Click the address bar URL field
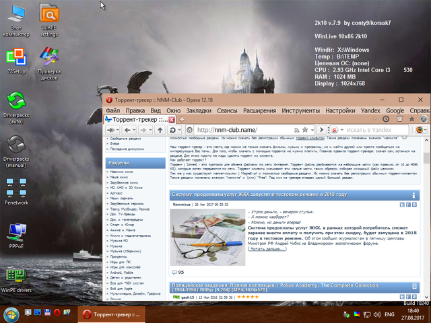Image resolution: width=431 pixels, height=323 pixels. pyautogui.click(x=243, y=130)
